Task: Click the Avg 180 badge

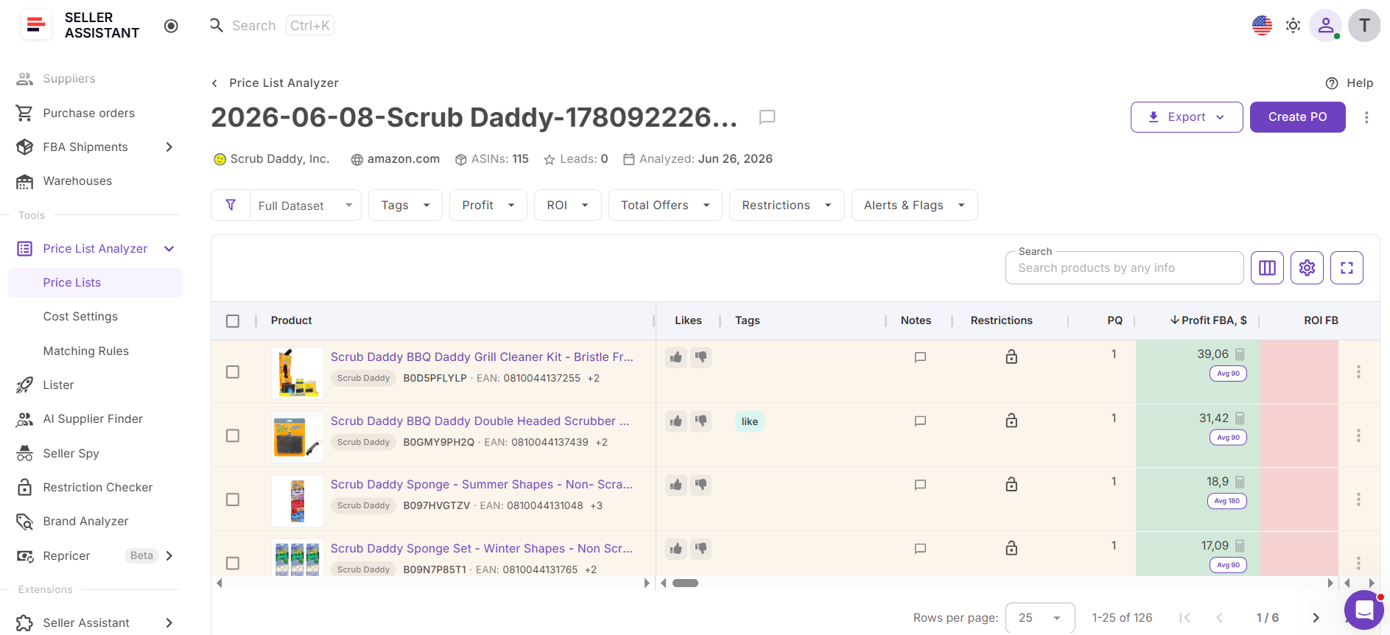Action: [1227, 501]
